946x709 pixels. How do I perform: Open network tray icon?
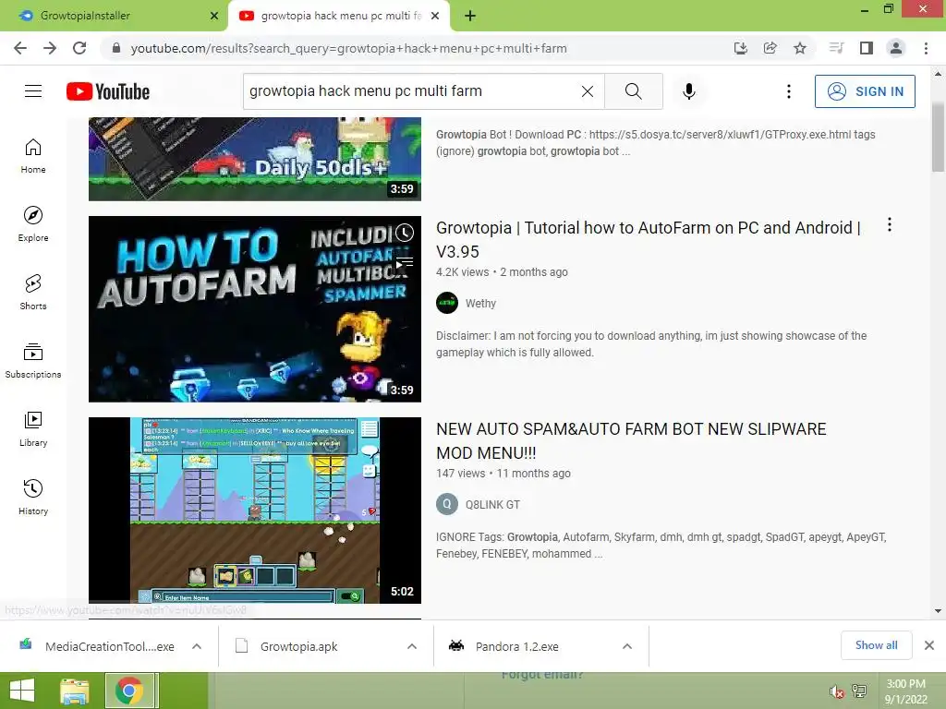point(859,691)
